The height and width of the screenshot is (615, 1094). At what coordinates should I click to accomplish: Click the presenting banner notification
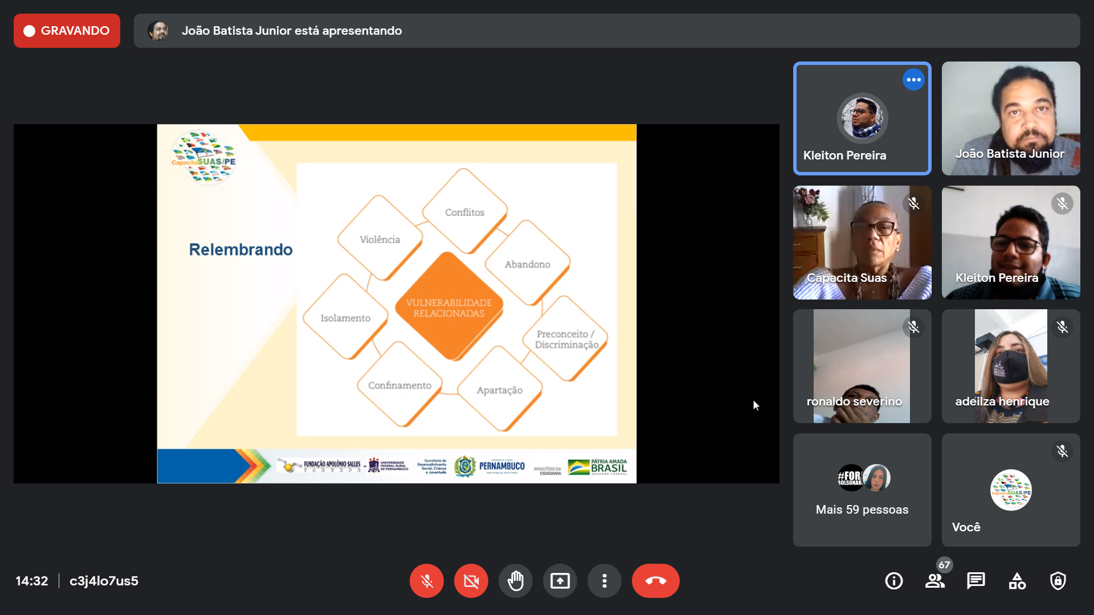tap(606, 31)
